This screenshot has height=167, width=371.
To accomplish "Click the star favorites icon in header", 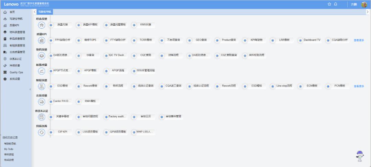I will pyautogui.click(x=329, y=4).
